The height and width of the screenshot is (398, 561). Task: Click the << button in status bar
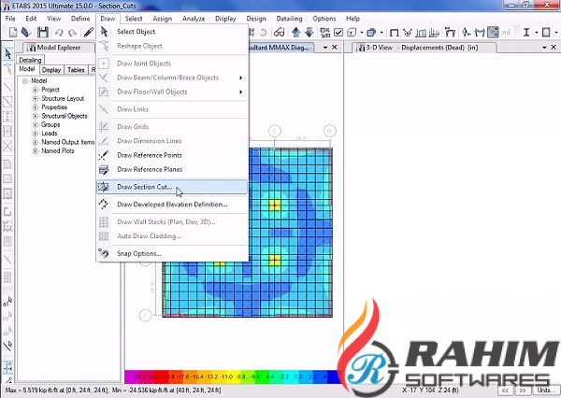(505, 391)
